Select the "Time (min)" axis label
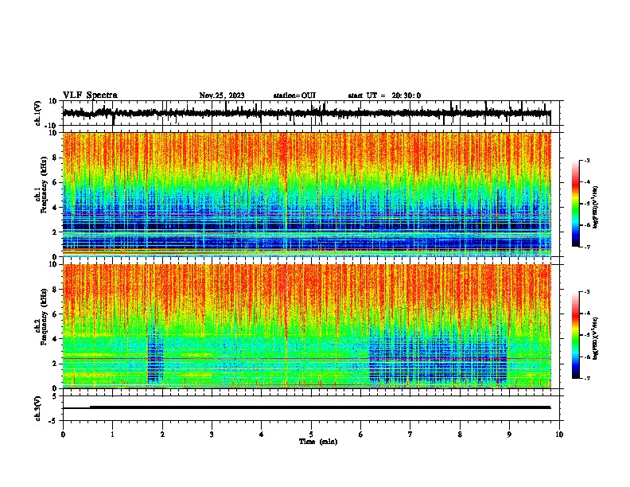 pos(318,442)
